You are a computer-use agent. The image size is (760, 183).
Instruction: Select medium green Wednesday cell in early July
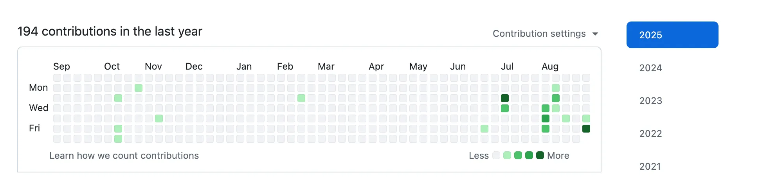click(x=505, y=108)
